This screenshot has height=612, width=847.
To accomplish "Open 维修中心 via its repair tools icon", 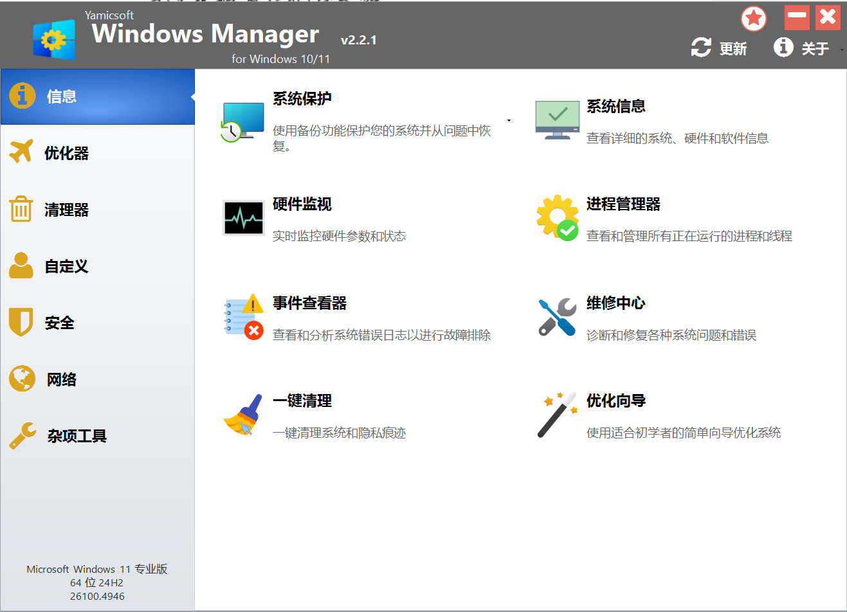I will coord(556,316).
